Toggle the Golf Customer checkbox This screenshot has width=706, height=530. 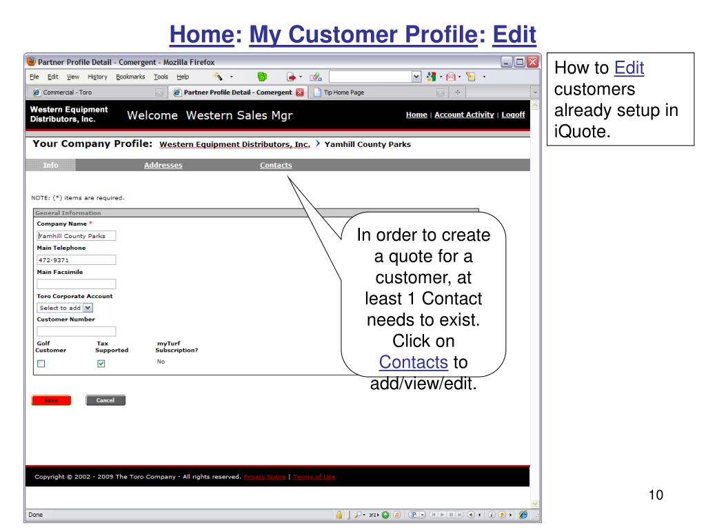(x=41, y=363)
